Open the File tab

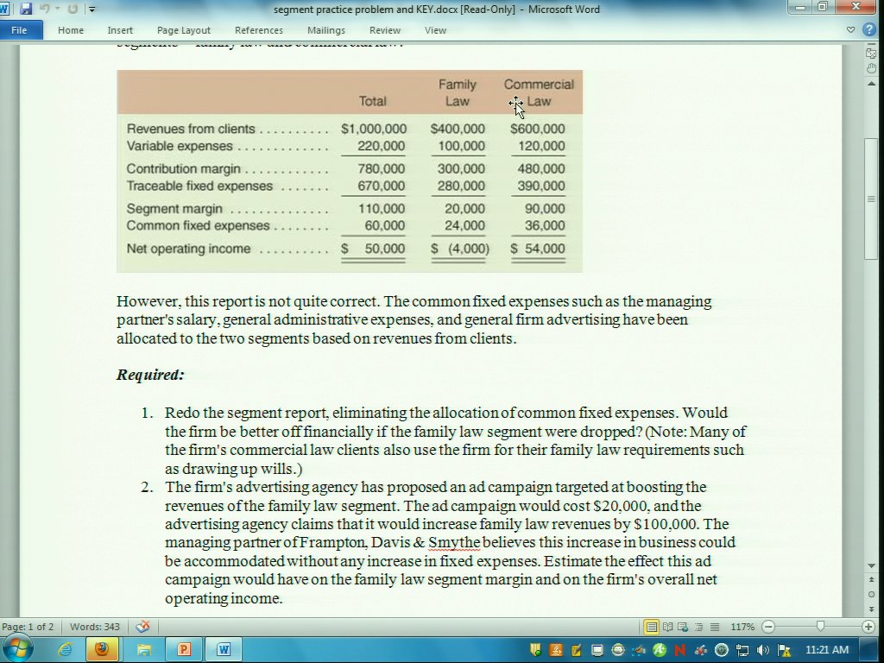point(19,30)
